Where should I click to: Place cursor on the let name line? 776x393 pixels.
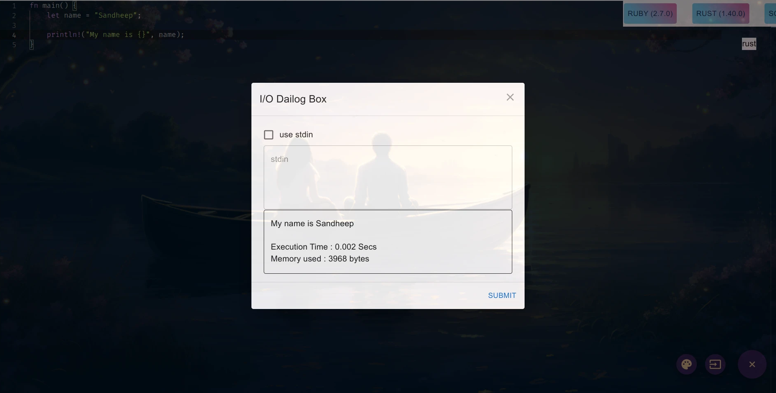94,16
